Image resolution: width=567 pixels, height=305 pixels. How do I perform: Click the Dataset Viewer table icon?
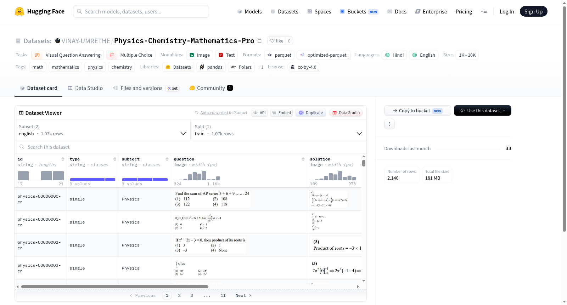(x=21, y=113)
